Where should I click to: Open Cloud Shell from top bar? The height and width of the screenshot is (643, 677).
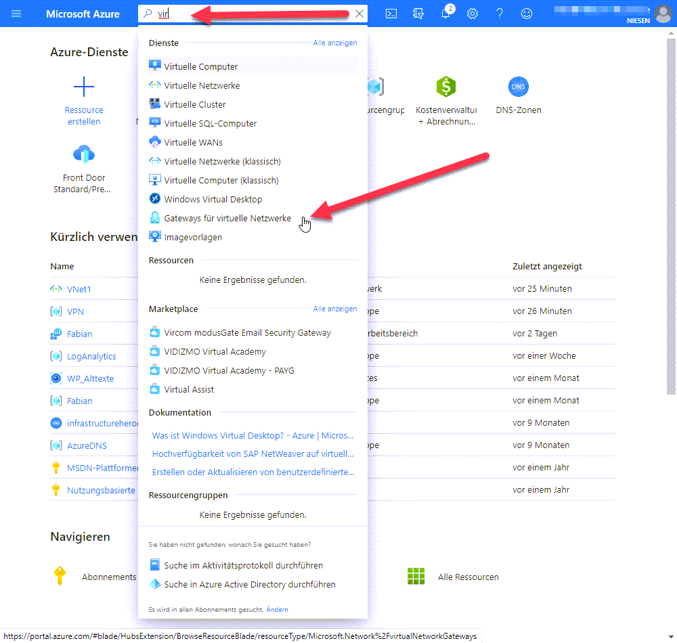click(391, 14)
